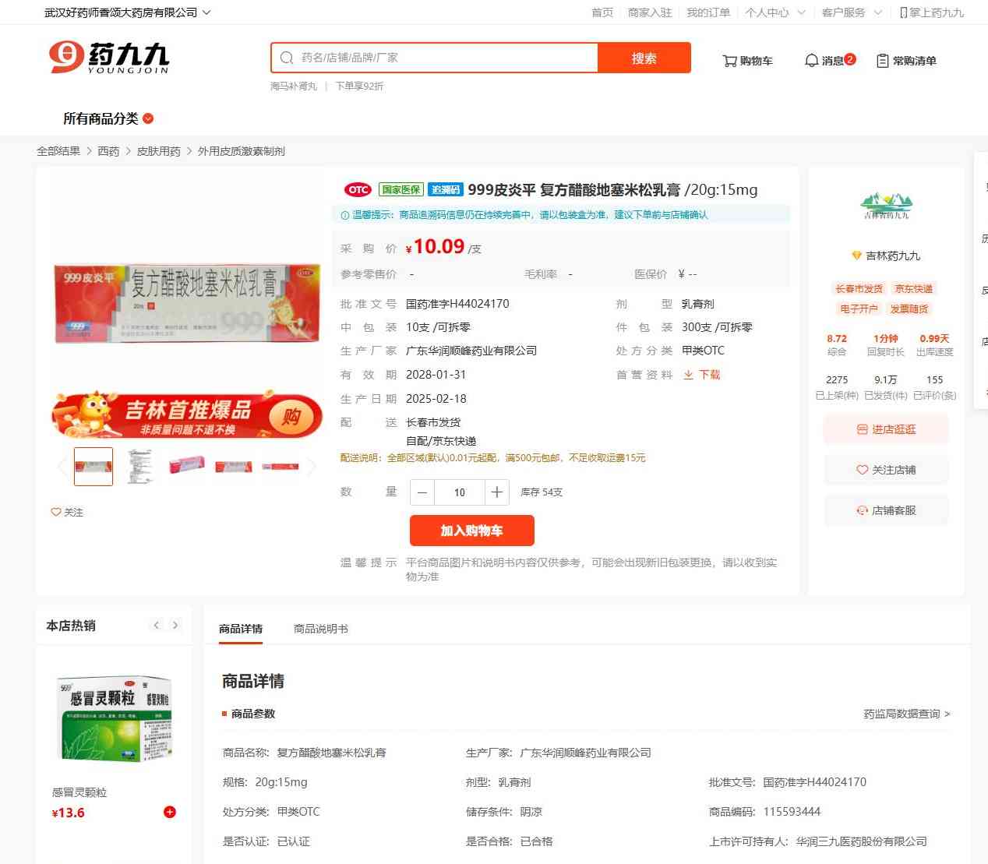Click the 加入购物车 button
This screenshot has height=864, width=988.
click(x=472, y=531)
